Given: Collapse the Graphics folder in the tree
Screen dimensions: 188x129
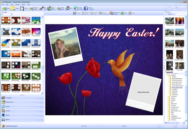Looking at the screenshot, I should [x=167, y=75].
